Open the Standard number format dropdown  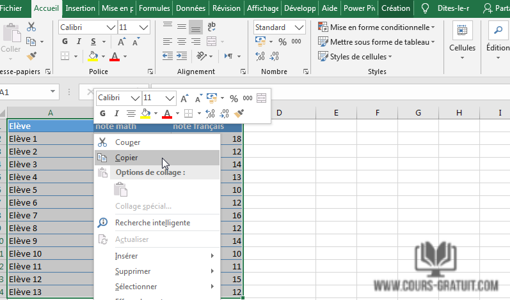pos(299,27)
